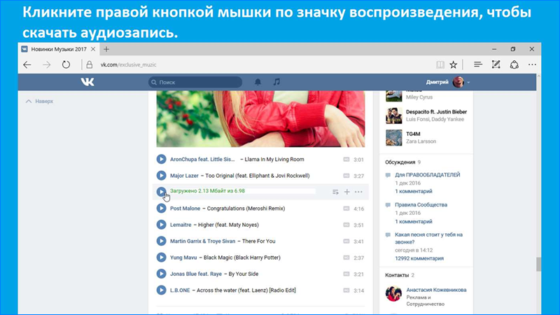Click Despacito album cover thumbnail
560x315 pixels.
pyautogui.click(x=394, y=115)
